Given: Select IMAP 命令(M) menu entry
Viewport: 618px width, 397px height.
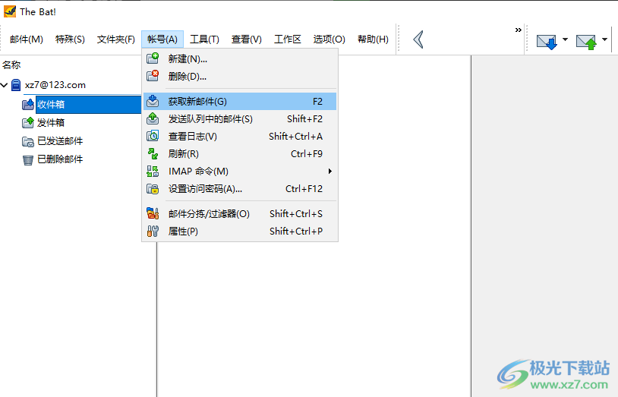Looking at the screenshot, I should (240, 171).
